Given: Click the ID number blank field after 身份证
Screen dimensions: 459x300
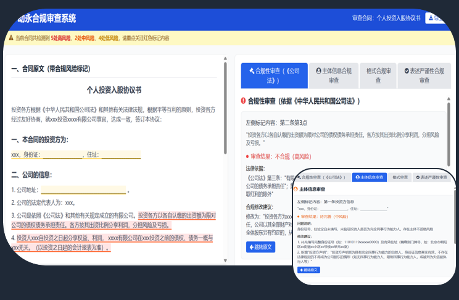Looking at the screenshot, I should (63, 155).
